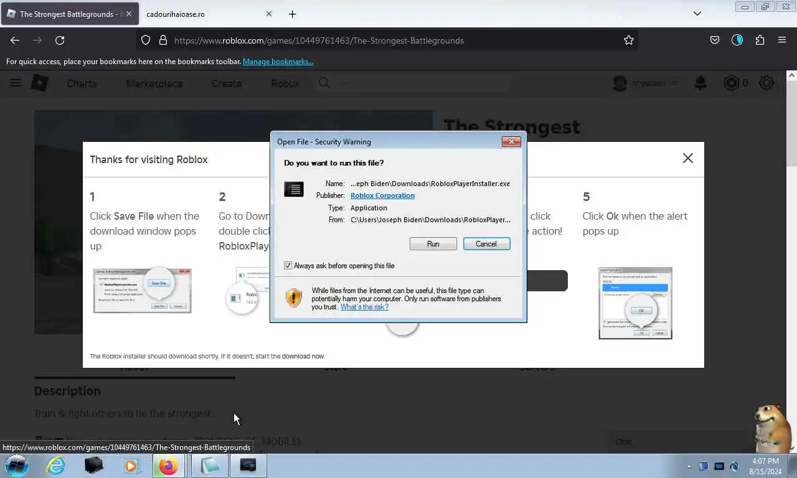Screen dimensions: 797x478
Task: Show hidden system tray icons
Action: click(689, 466)
